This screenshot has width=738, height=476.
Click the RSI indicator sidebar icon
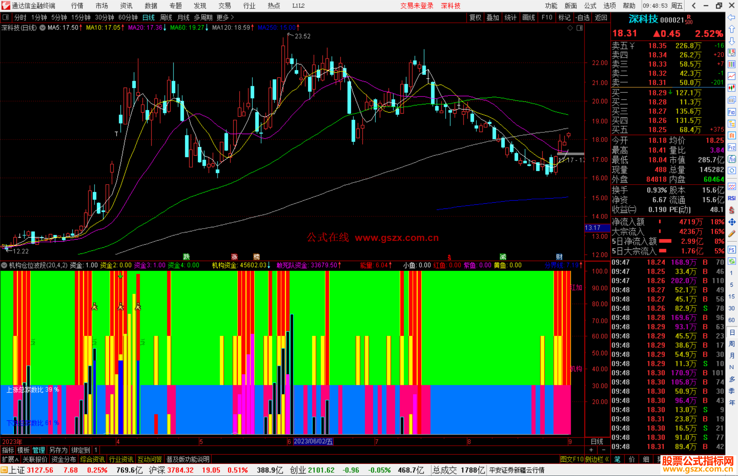732,198
